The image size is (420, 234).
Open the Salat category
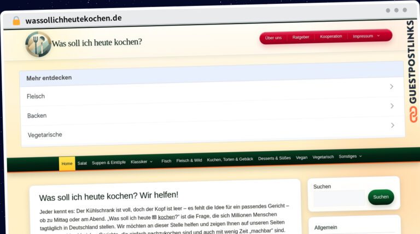tap(82, 163)
